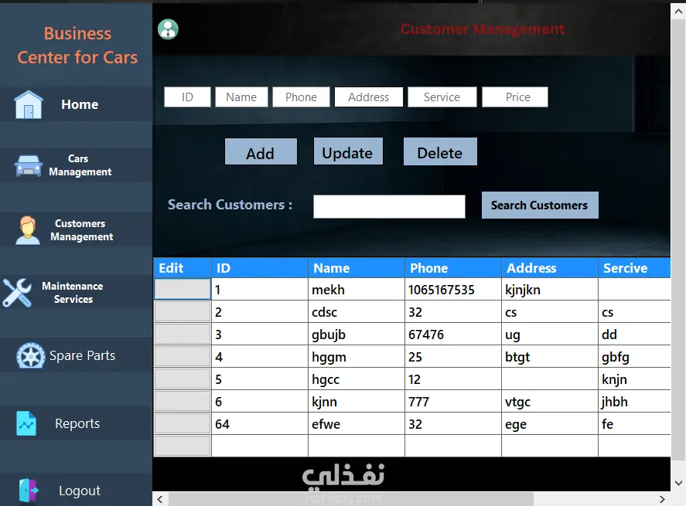Click the Sercive column header
Image resolution: width=686 pixels, height=506 pixels.
coord(634,268)
